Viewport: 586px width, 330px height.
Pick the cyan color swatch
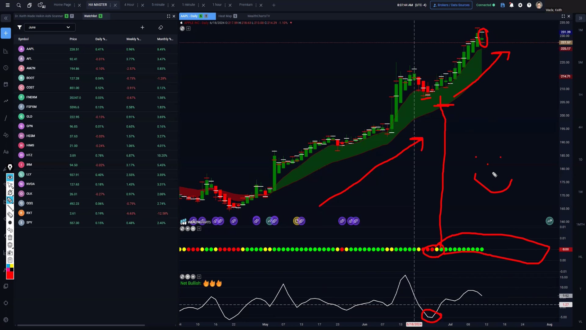pos(8,266)
